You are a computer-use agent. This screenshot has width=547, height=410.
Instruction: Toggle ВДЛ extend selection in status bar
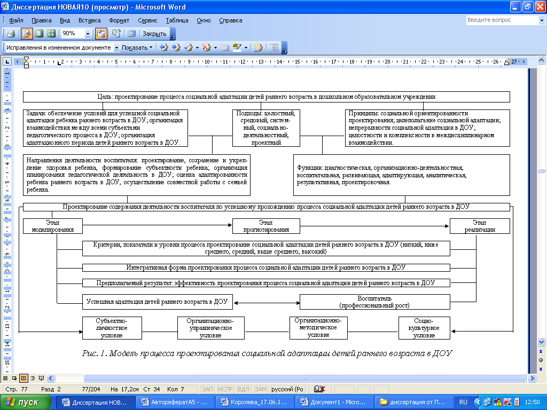click(244, 389)
